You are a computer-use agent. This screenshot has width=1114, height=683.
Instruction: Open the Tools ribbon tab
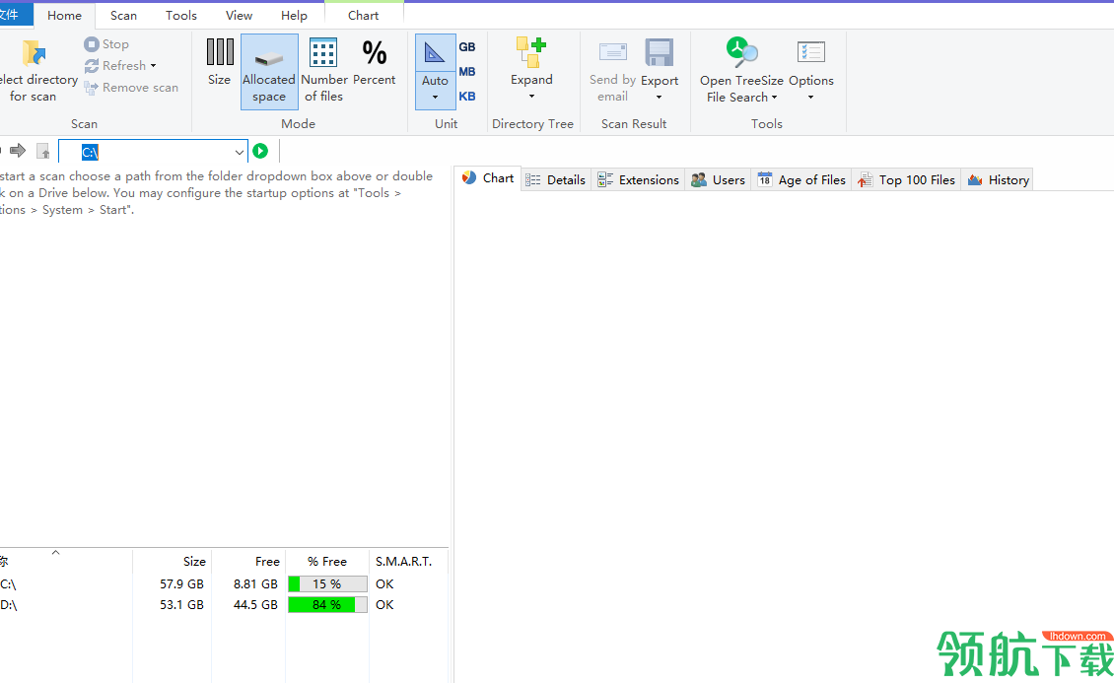[x=181, y=15]
